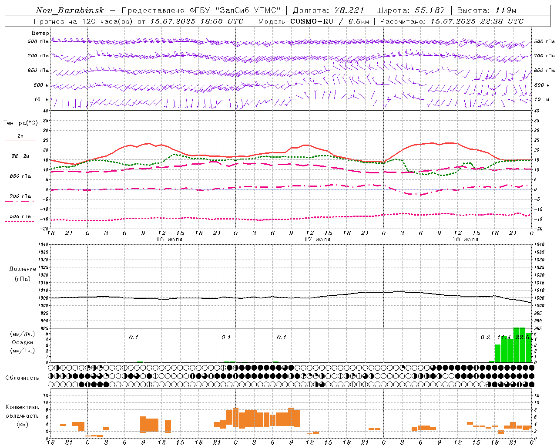Click the Осадки panel title
557x446 pixels.
(x=23, y=342)
